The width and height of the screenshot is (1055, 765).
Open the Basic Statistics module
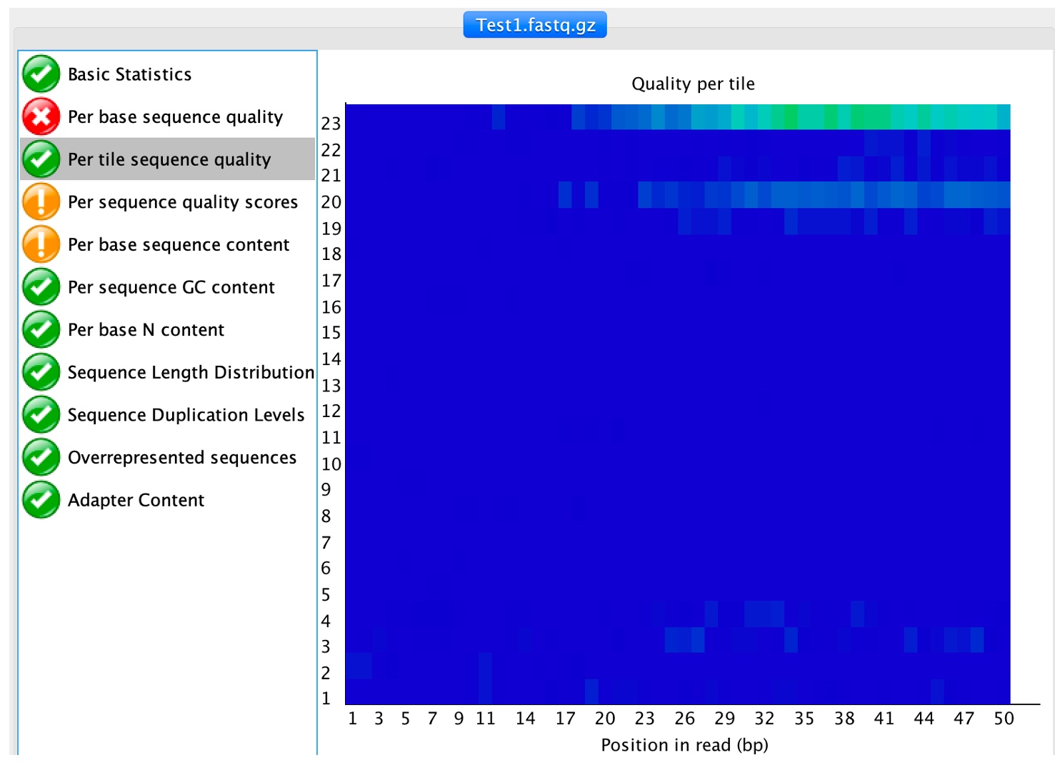tap(129, 74)
